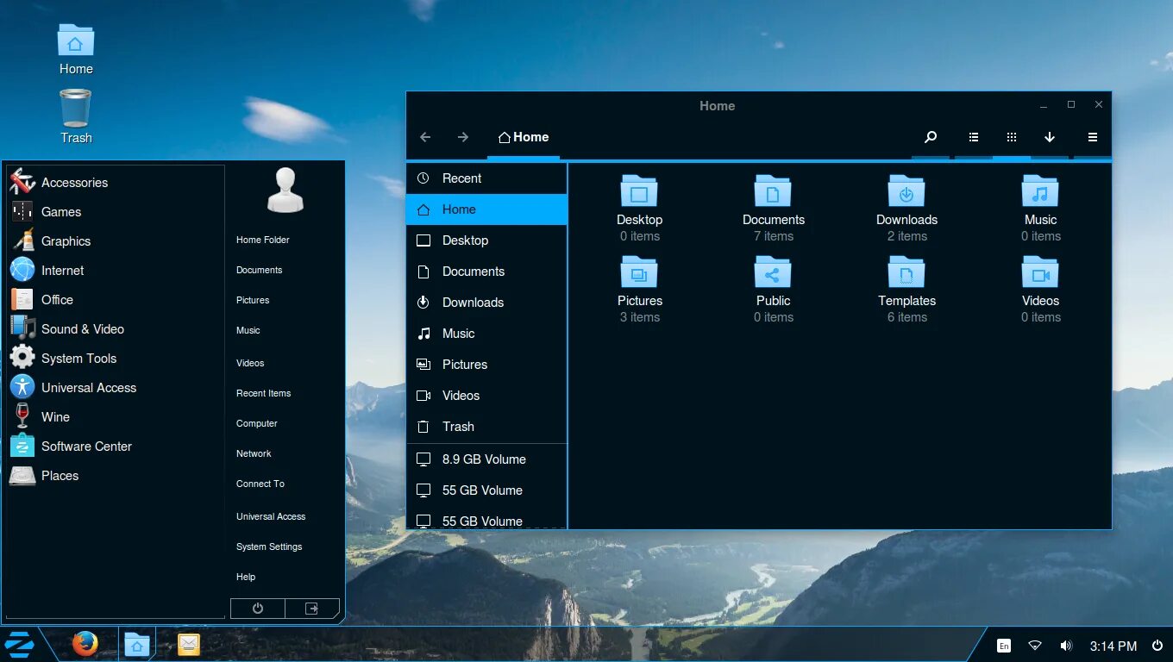Viewport: 1173px width, 662px height.
Task: Open Computer in app menu
Action: (x=257, y=423)
